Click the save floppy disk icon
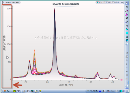The height and width of the screenshot is (93, 130). click(32, 91)
